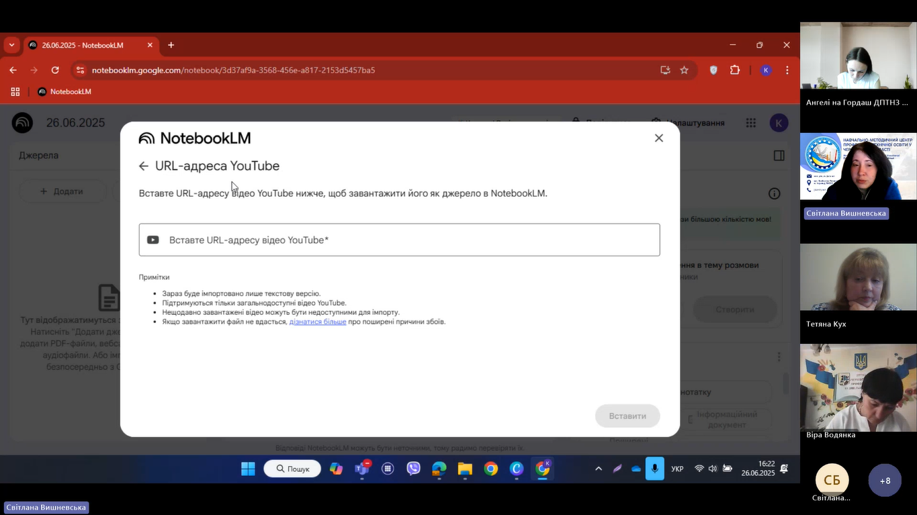This screenshot has width=917, height=515.
Task: Open the дізнатися більше link
Action: click(317, 322)
